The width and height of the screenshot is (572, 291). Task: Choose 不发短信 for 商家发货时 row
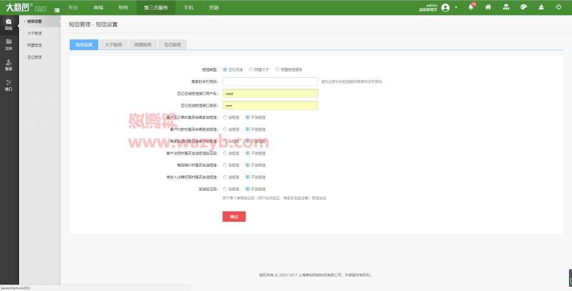pyautogui.click(x=248, y=141)
